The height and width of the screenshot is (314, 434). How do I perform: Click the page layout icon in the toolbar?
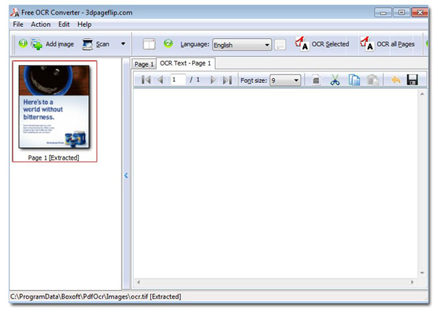(149, 44)
